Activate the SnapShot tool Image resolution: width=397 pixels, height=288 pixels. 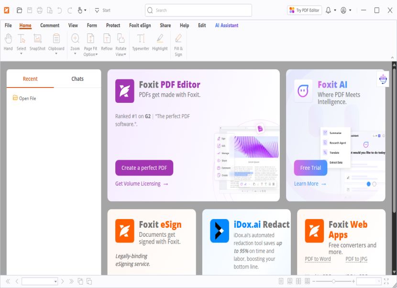click(x=37, y=42)
